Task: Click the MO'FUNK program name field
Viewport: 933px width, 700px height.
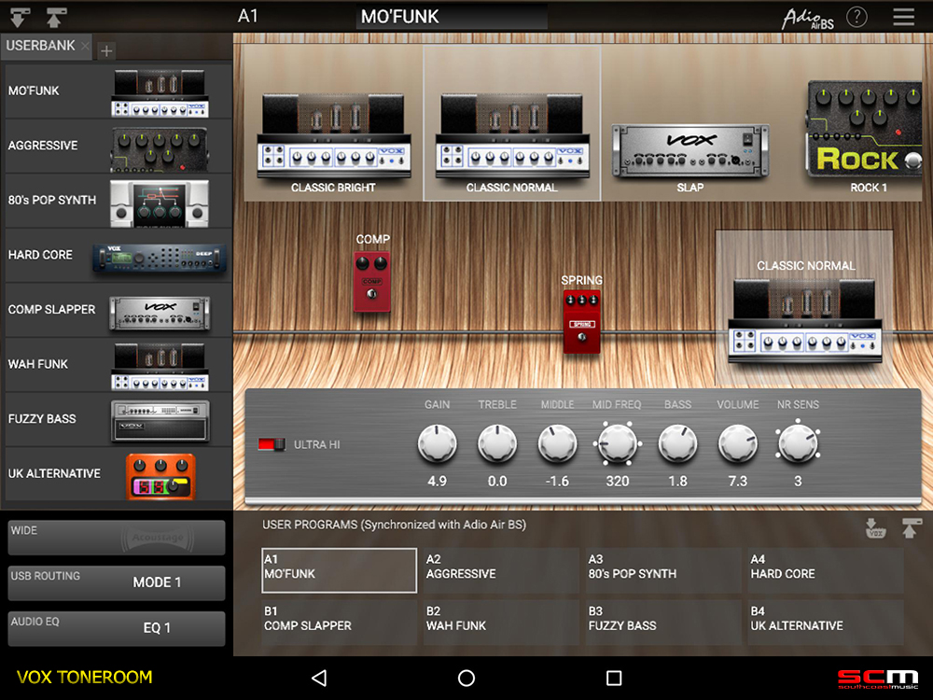Action: [452, 17]
